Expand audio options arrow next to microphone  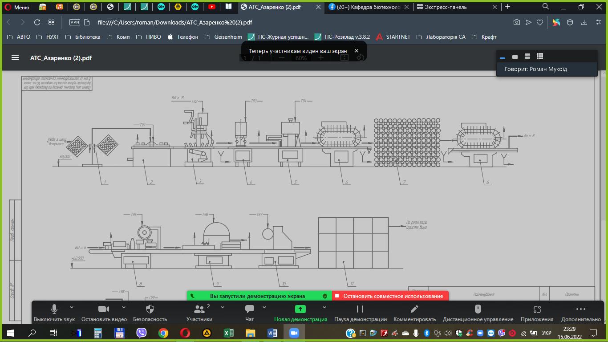[x=72, y=307]
